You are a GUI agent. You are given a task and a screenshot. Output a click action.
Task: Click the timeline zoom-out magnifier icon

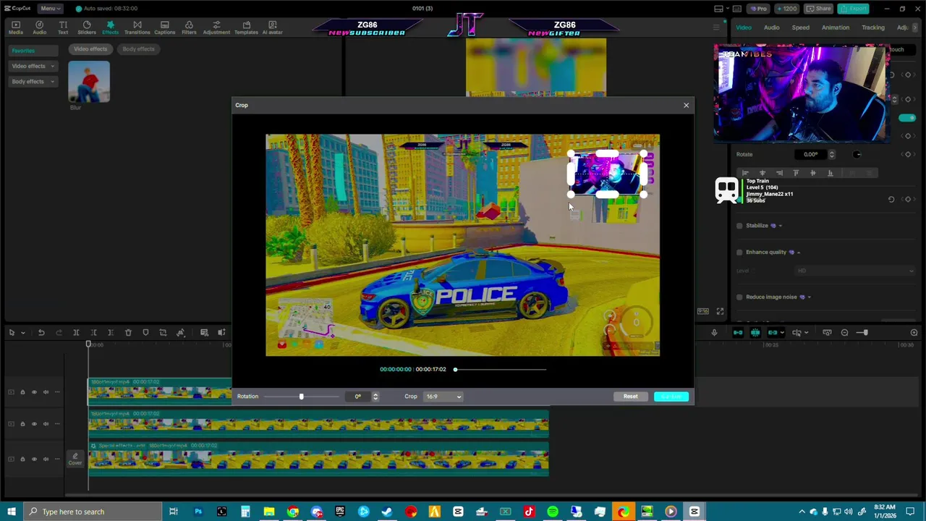tap(844, 332)
